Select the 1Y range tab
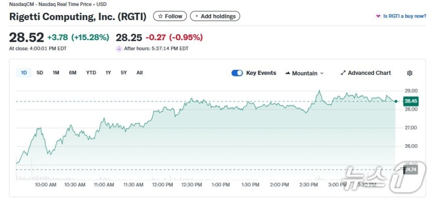Screen dimensions: 432x199 click(x=108, y=73)
